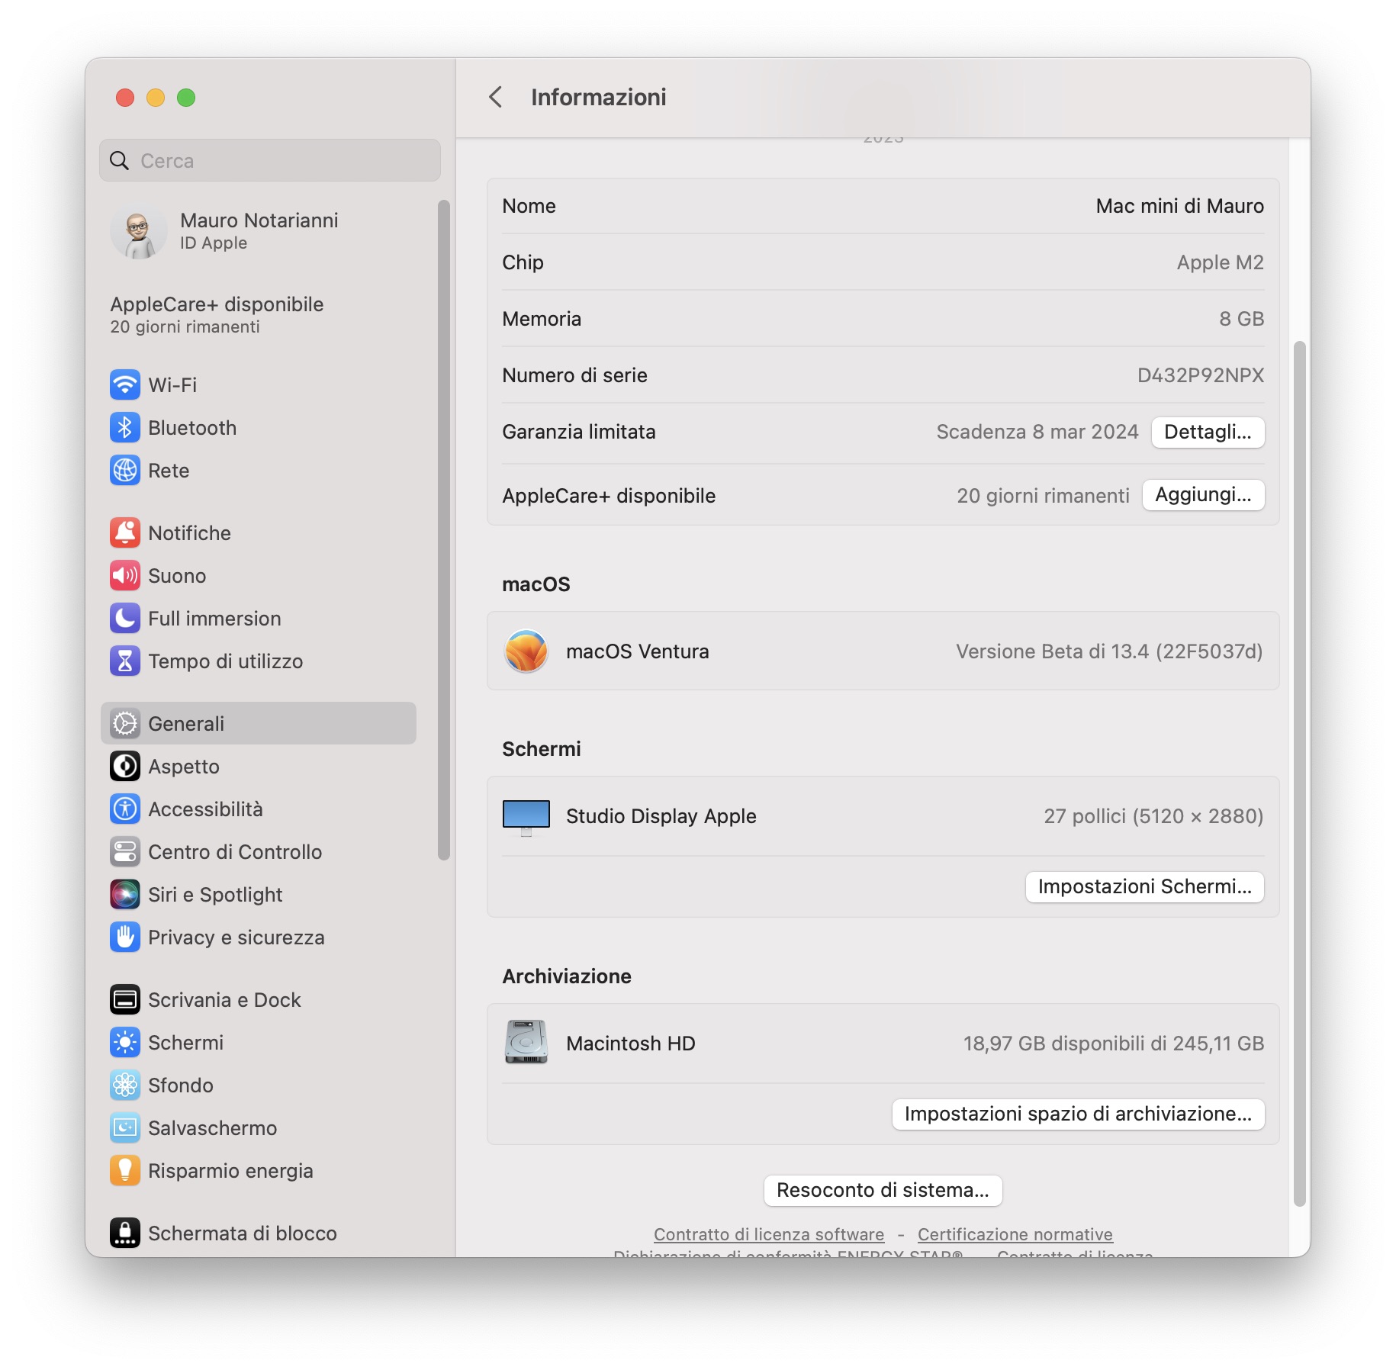This screenshot has height=1370, width=1396.
Task: Open Resoconto di sistema report
Action: [x=883, y=1190]
